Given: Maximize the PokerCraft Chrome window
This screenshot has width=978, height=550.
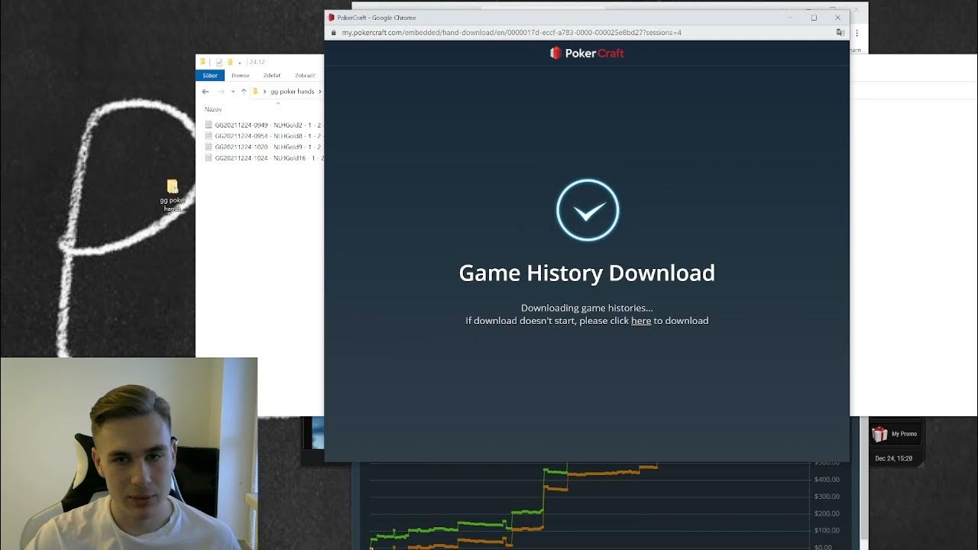Looking at the screenshot, I should 814,18.
